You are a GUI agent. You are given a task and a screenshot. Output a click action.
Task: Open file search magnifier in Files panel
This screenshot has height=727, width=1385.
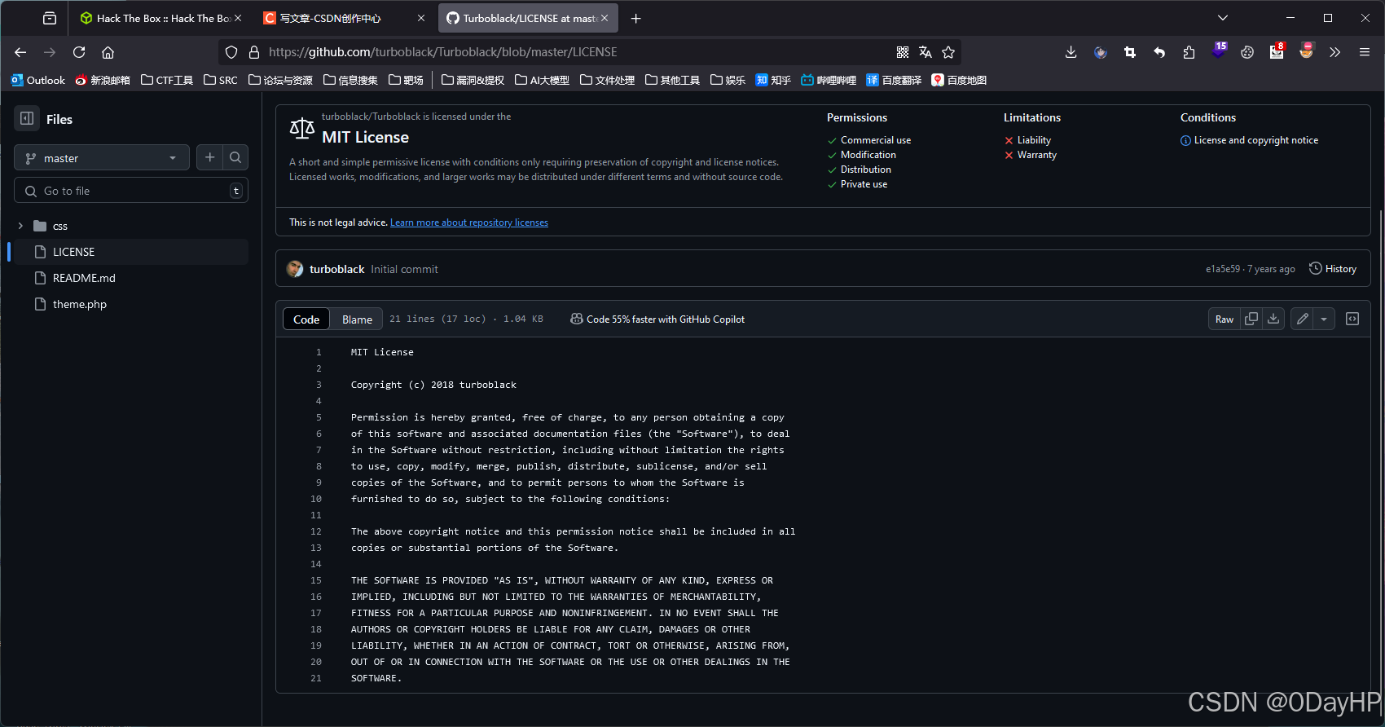235,157
